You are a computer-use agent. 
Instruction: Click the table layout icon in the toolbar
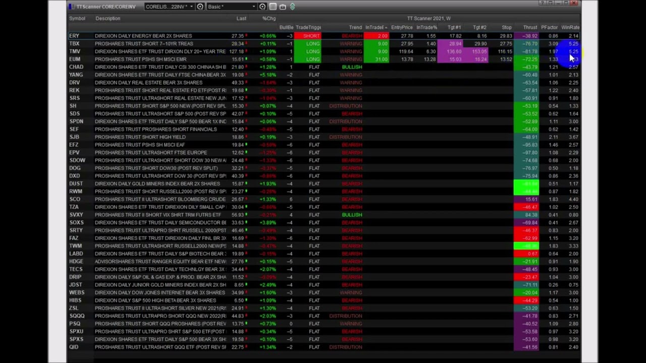(x=273, y=7)
